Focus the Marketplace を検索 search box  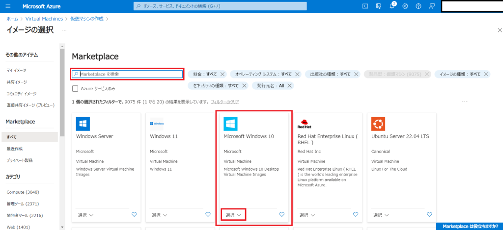pyautogui.click(x=127, y=74)
